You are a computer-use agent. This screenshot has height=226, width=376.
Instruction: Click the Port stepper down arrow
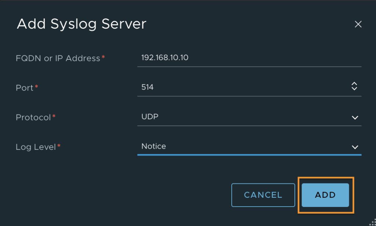tap(354, 88)
